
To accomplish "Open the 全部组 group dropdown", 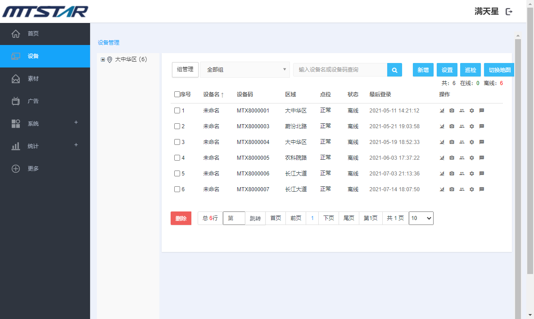I will coord(245,70).
